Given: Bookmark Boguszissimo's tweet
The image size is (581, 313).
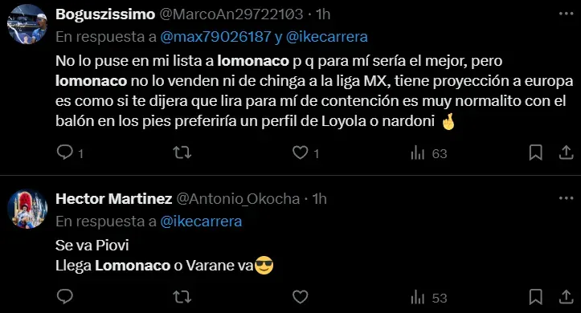Looking at the screenshot, I should (535, 152).
